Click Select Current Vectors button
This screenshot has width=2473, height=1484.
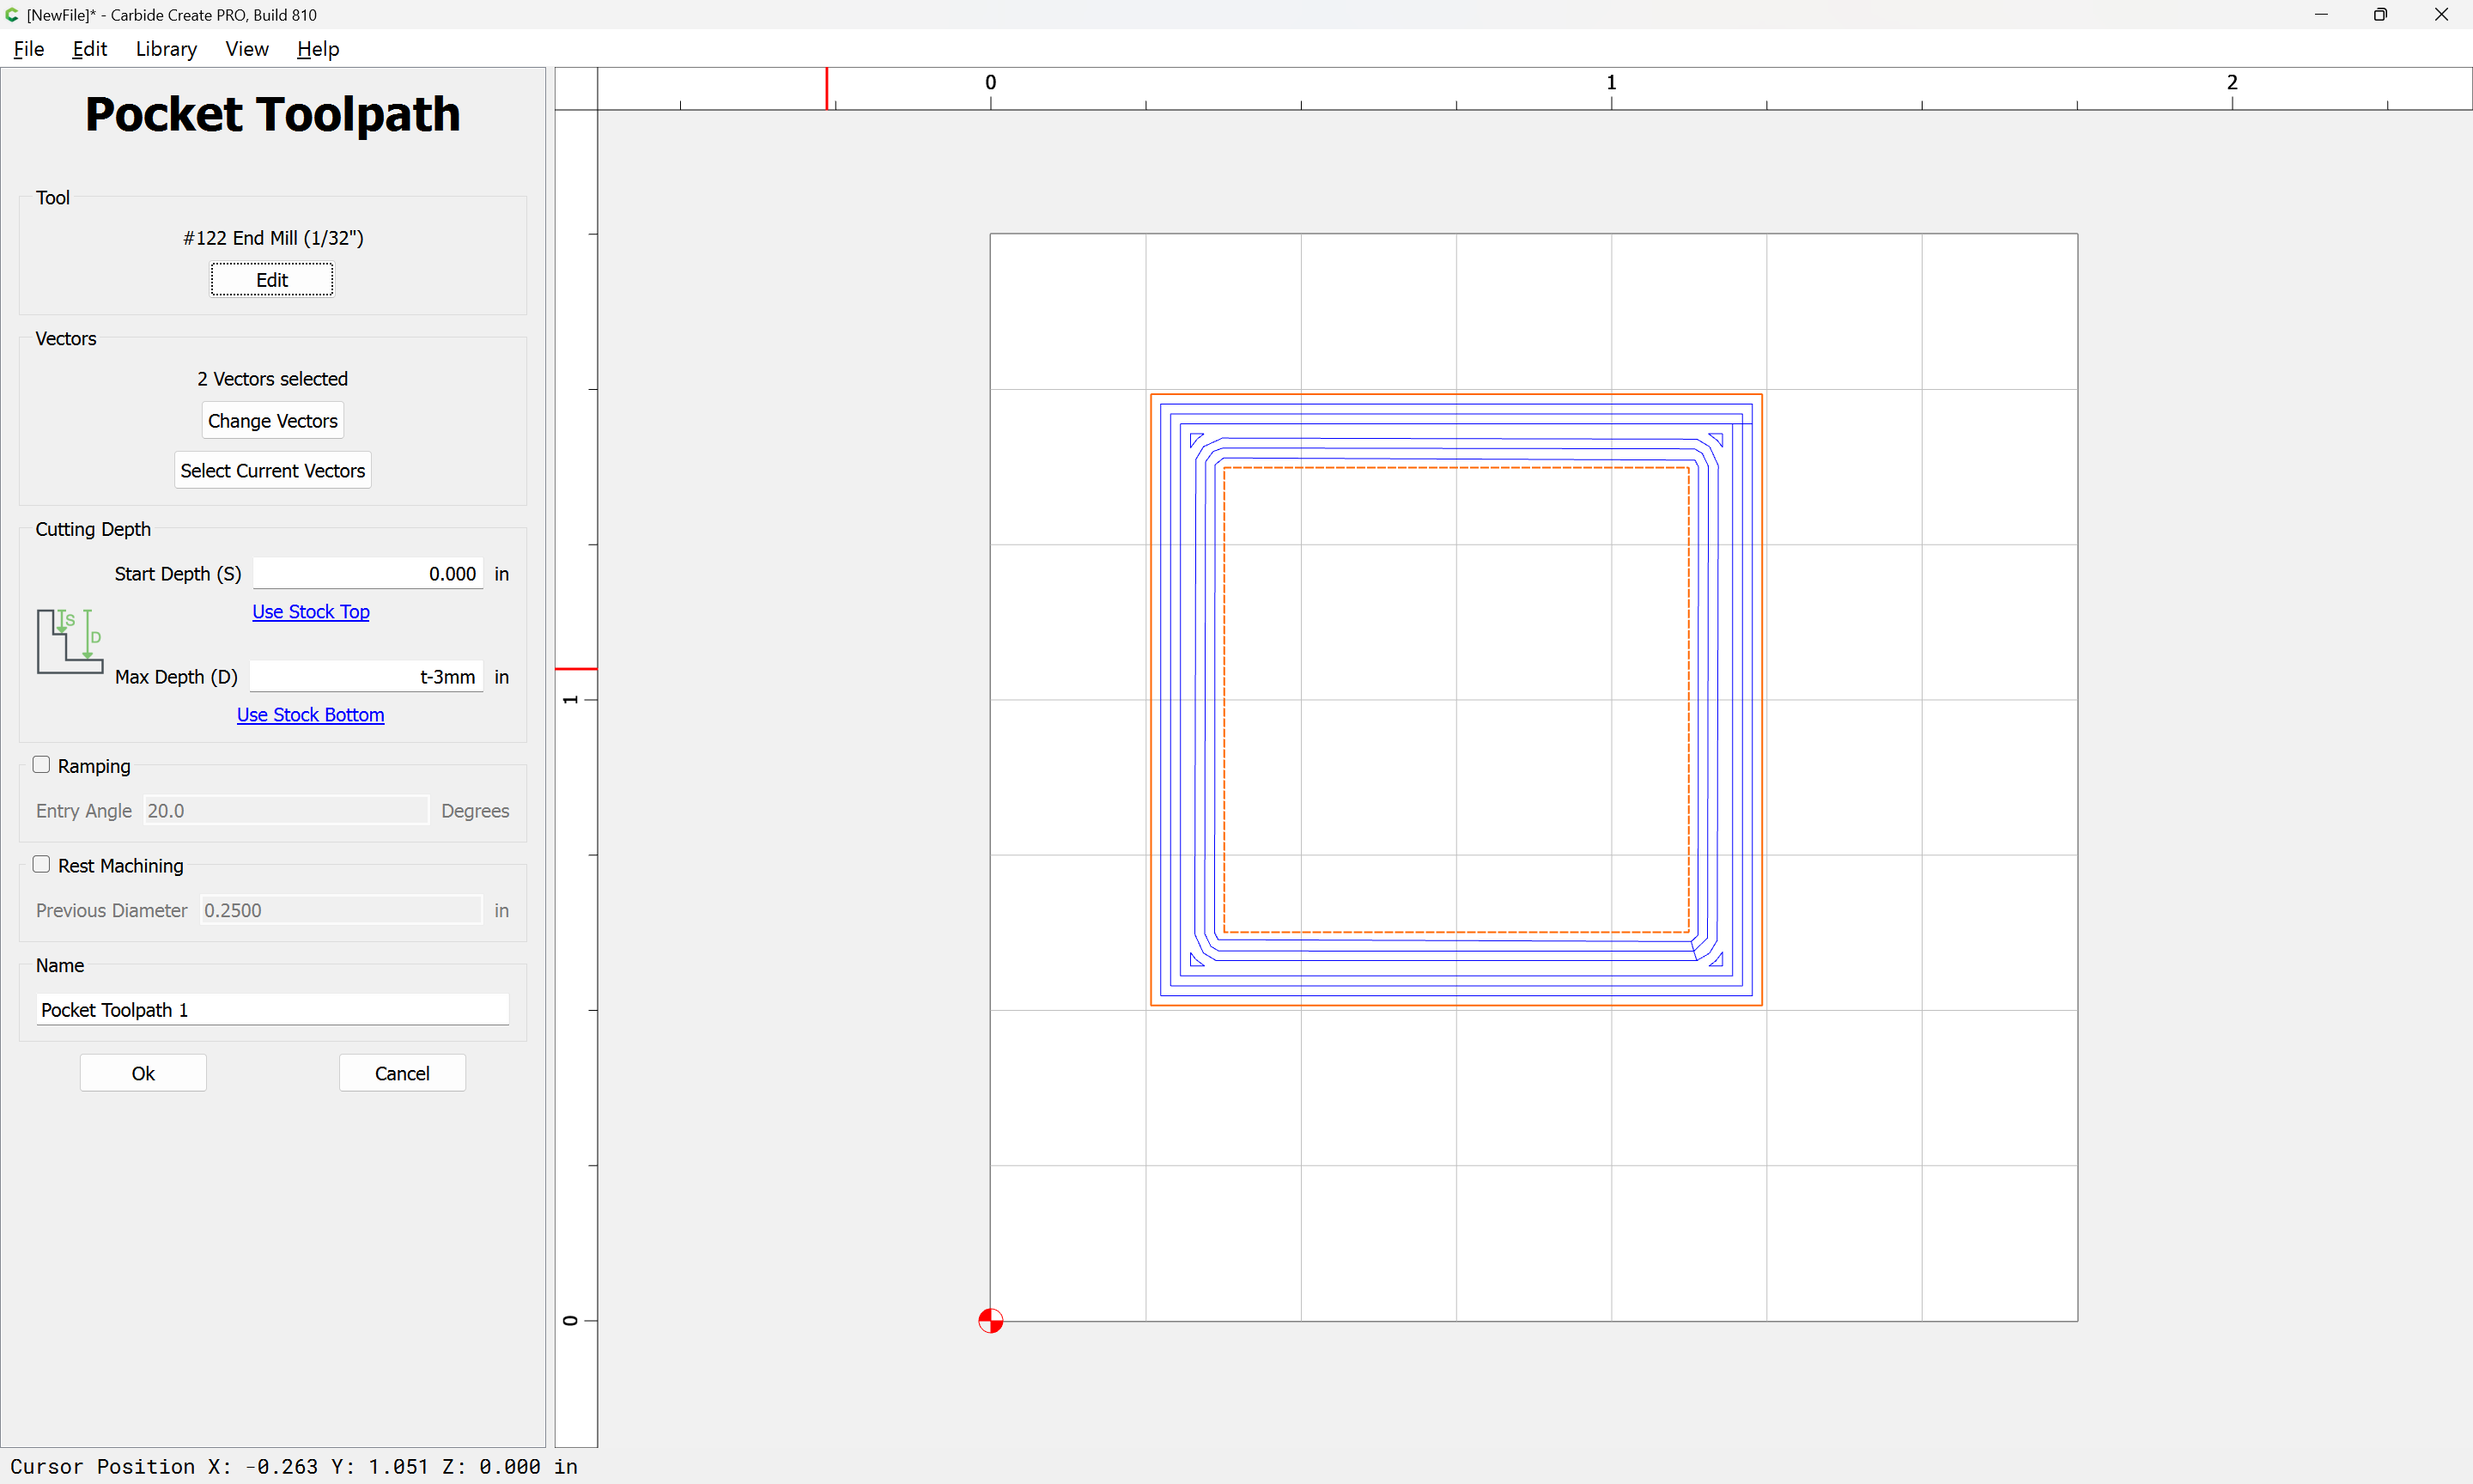(x=273, y=471)
